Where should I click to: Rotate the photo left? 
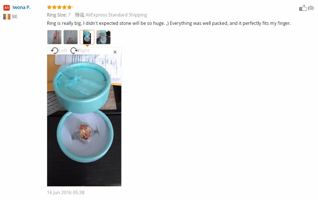(55, 51)
